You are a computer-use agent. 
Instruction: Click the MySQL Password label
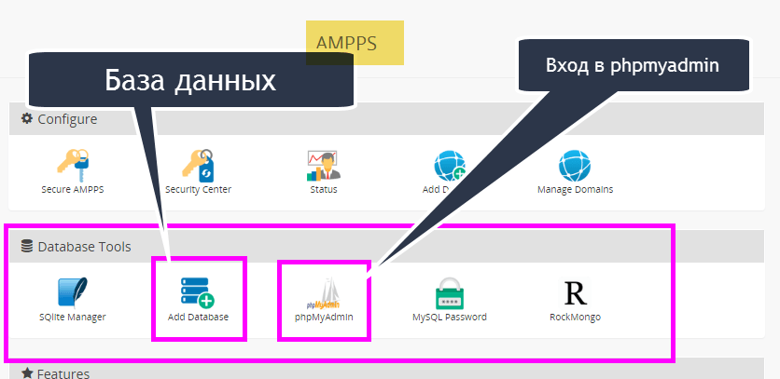(x=449, y=317)
